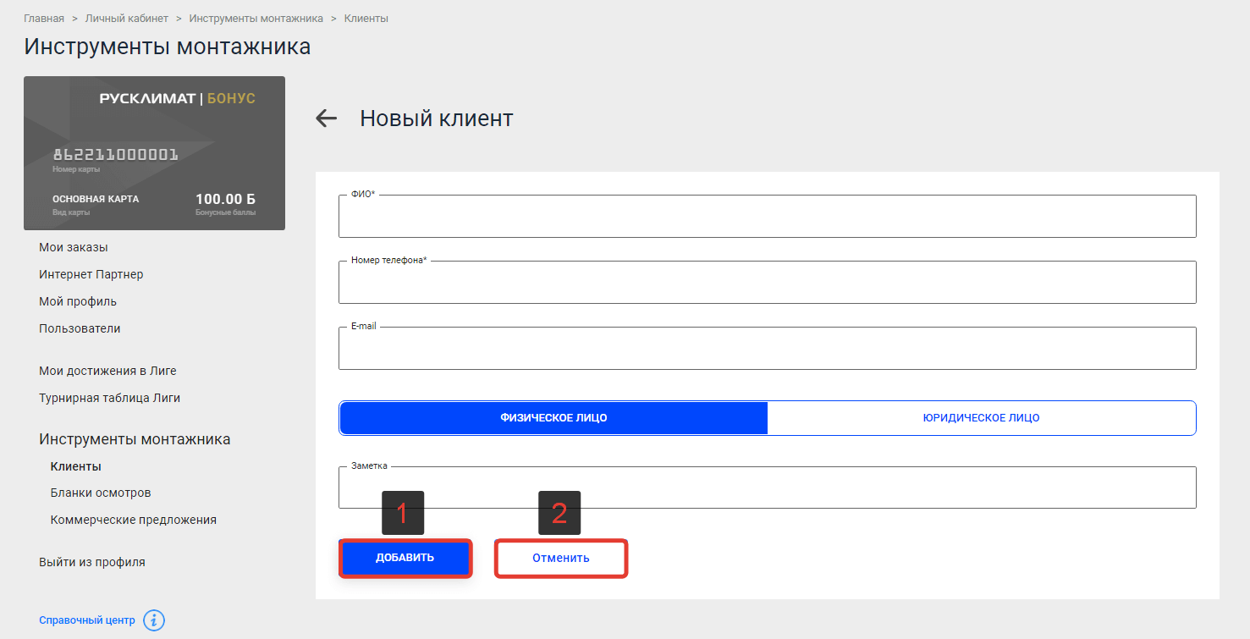Click the Заметка note field
The image size is (1250, 639).
[767, 488]
